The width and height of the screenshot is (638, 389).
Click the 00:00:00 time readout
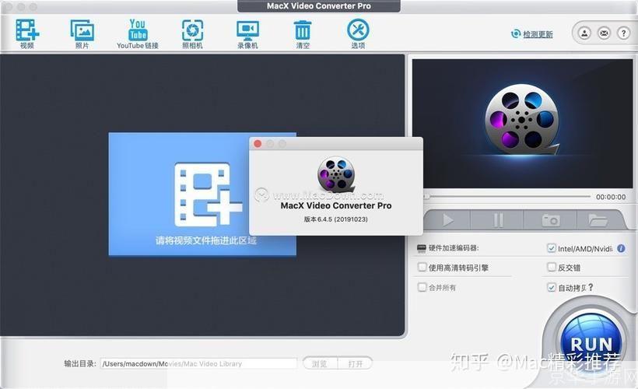pyautogui.click(x=611, y=197)
